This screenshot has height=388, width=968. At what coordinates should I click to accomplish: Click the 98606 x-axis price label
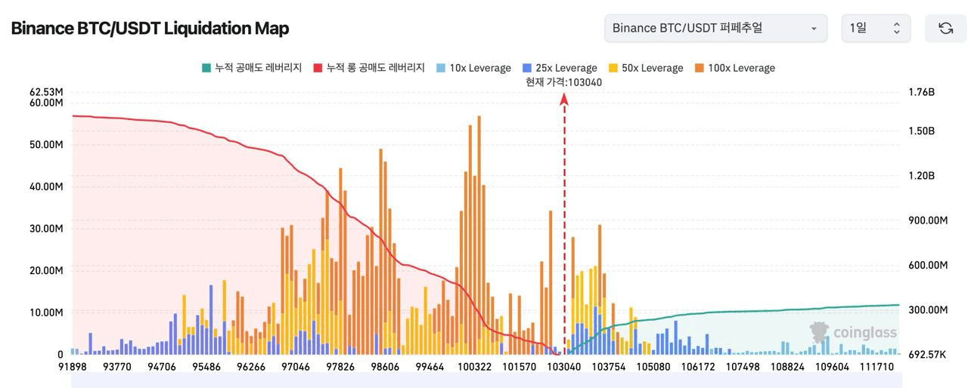pyautogui.click(x=384, y=366)
